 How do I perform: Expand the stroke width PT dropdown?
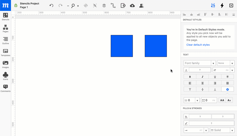206,130
